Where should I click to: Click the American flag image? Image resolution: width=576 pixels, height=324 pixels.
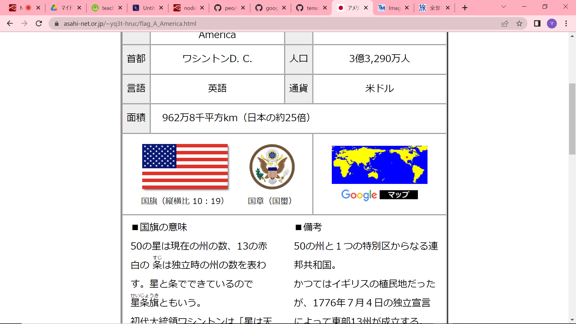pyautogui.click(x=185, y=167)
